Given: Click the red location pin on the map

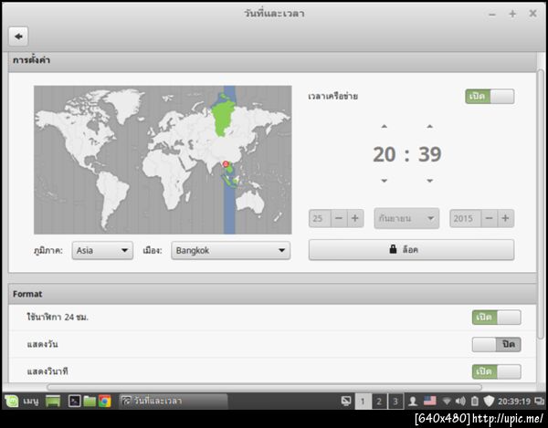Looking at the screenshot, I should (226, 164).
